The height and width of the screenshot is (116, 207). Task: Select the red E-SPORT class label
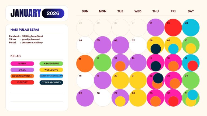[22, 82]
